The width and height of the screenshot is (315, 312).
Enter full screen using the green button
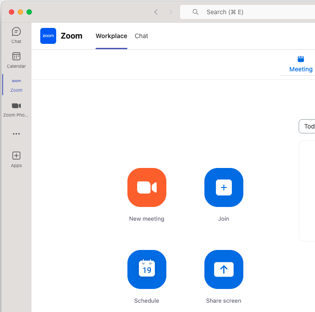pyautogui.click(x=29, y=12)
